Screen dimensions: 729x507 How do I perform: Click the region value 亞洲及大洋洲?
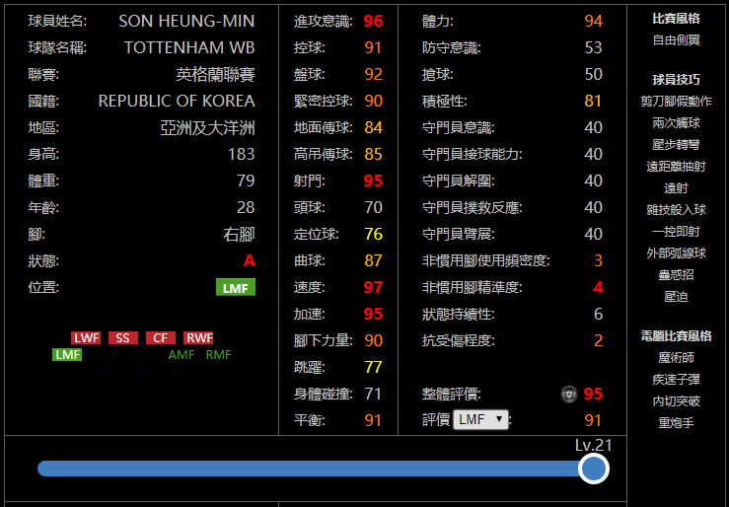tap(207, 128)
